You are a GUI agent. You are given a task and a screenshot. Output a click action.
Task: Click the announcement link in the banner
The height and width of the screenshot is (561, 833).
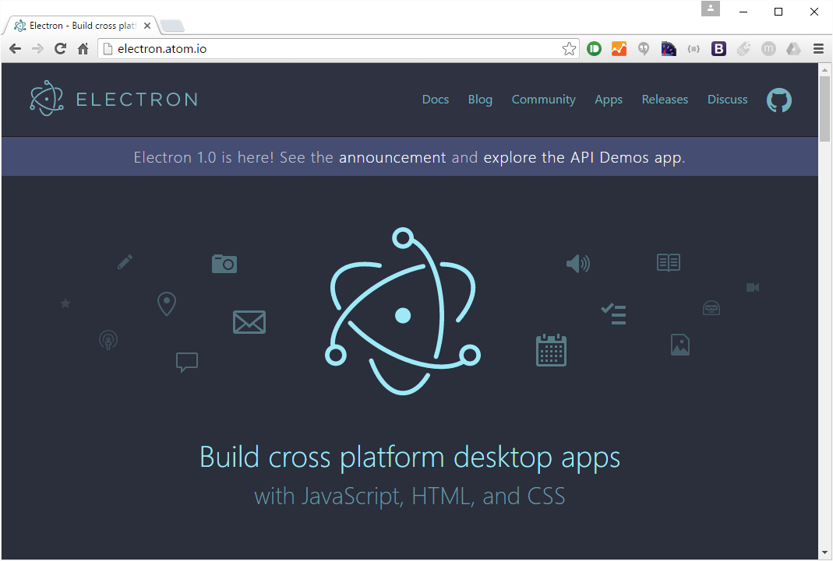(x=390, y=157)
